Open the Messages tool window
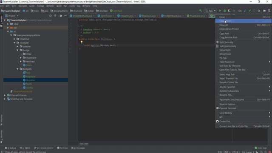Image resolution: width=272 pixels, height=153 pixels. click(78, 148)
